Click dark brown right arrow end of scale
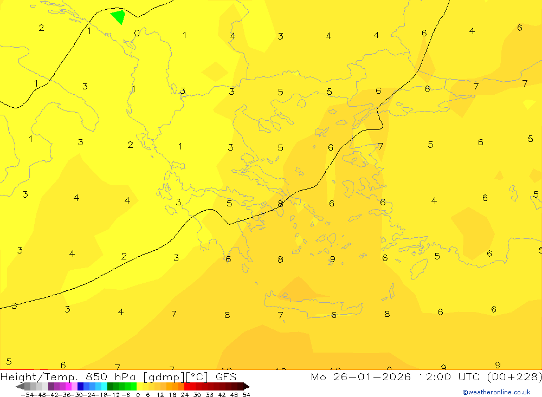 coord(247,387)
